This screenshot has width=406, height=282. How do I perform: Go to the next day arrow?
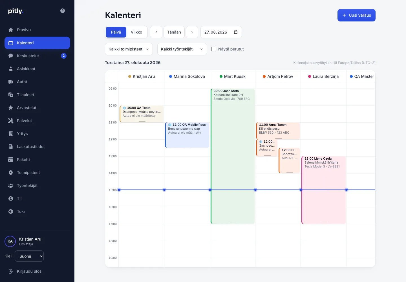coord(192,32)
